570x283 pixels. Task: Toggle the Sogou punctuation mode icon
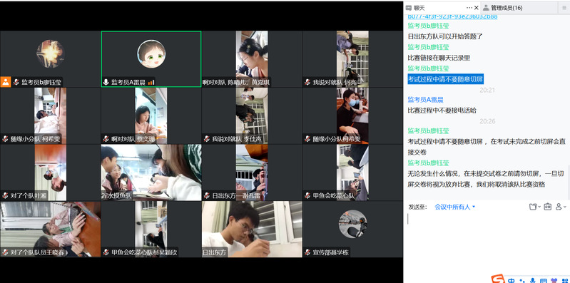pyautogui.click(x=522, y=280)
